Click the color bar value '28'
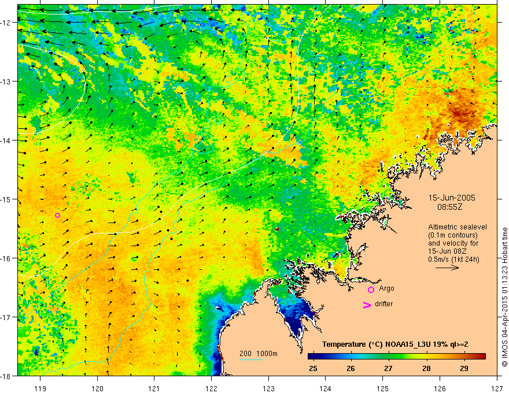 click(x=426, y=368)
